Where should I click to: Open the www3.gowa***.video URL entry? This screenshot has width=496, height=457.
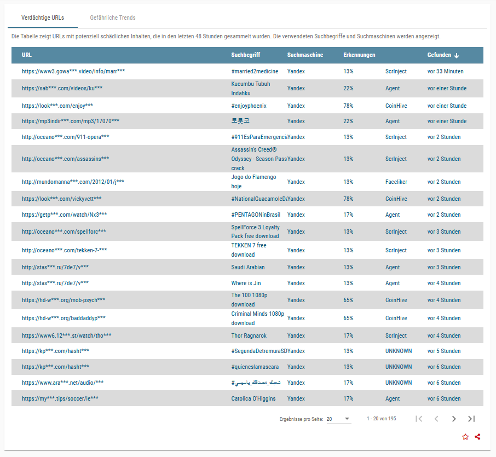73,71
